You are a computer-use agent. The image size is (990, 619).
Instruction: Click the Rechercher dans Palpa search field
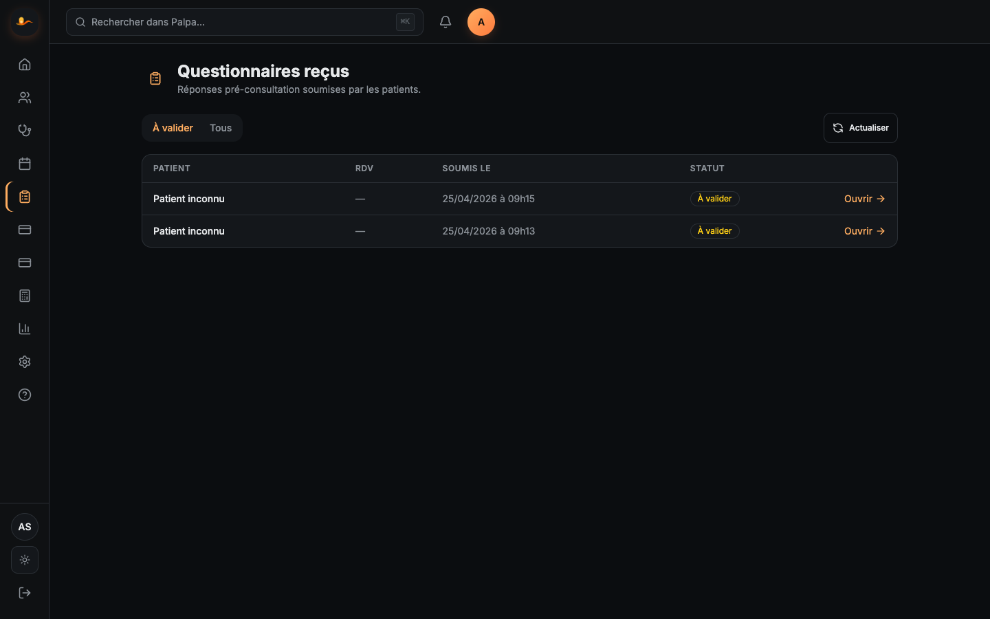pos(244,22)
